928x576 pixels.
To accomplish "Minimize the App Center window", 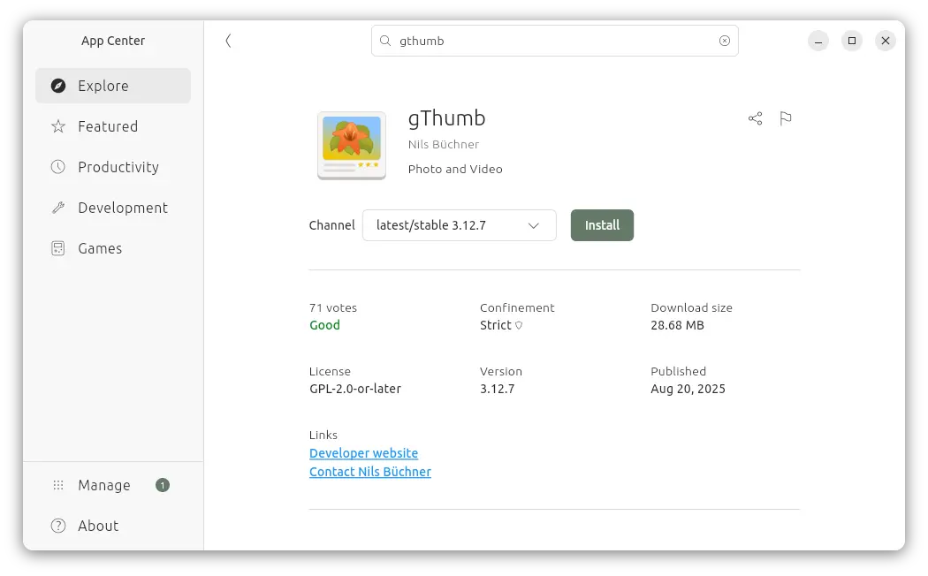I will tap(818, 41).
